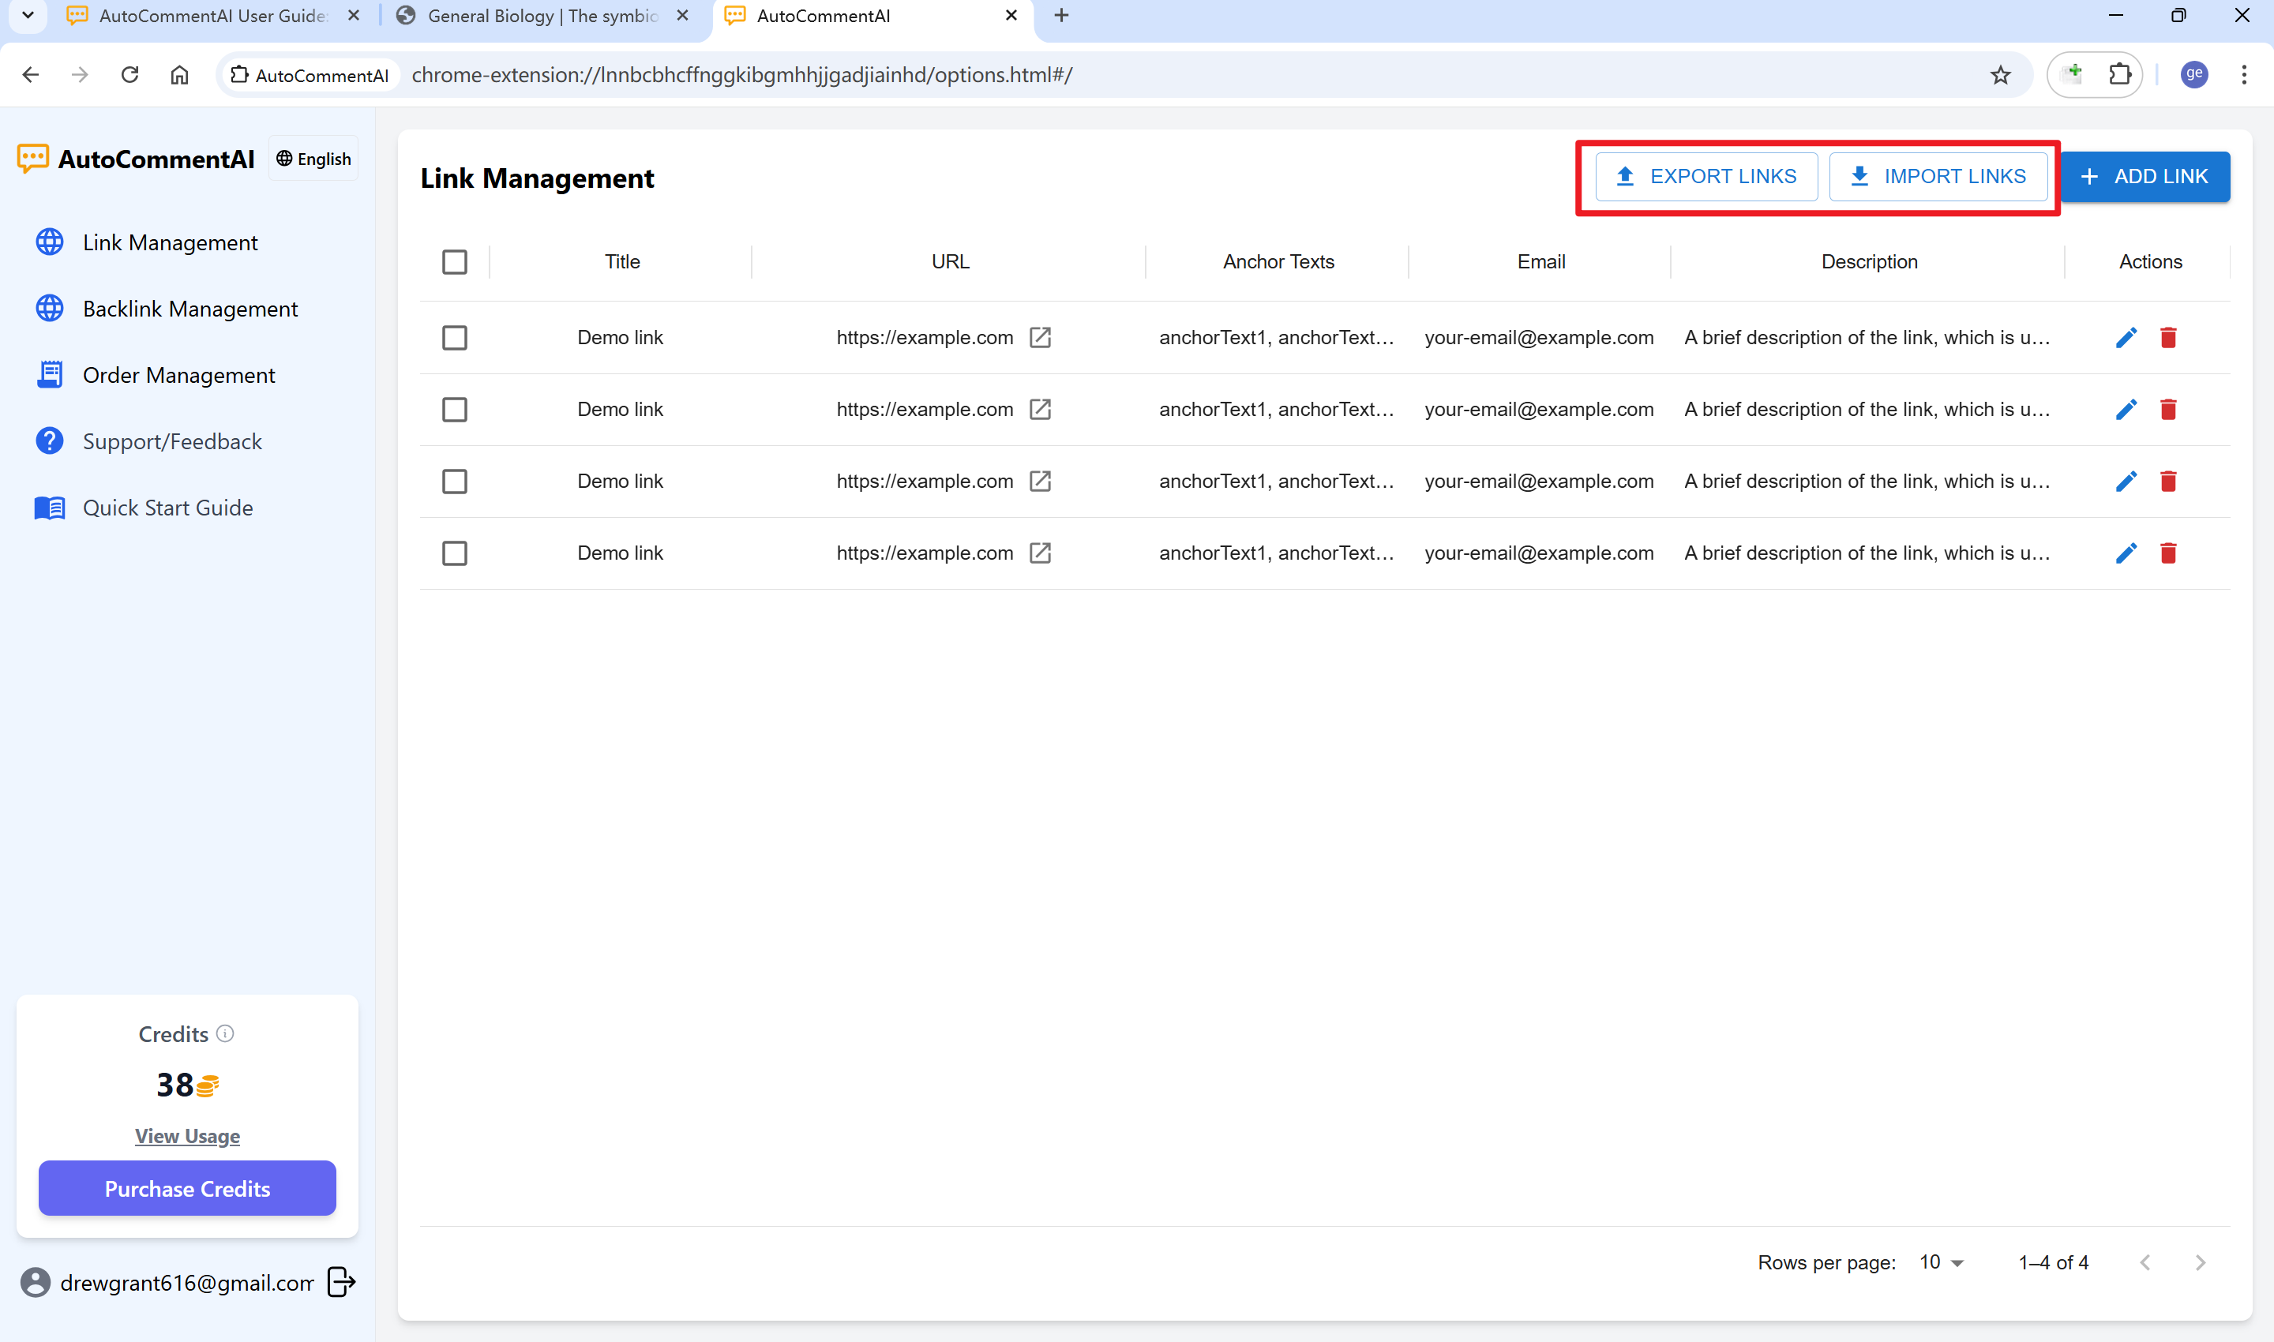Click the EXPORT LINKS button

[1706, 176]
